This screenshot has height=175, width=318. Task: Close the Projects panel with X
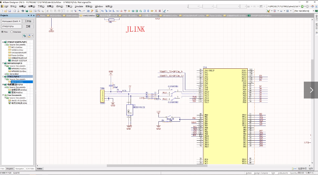point(34,15)
